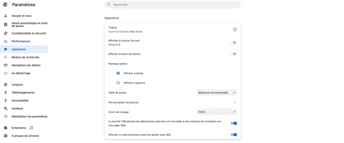Select the Afficher à gauche radio button
Viewport: 344px width, 143px height.
click(118, 83)
